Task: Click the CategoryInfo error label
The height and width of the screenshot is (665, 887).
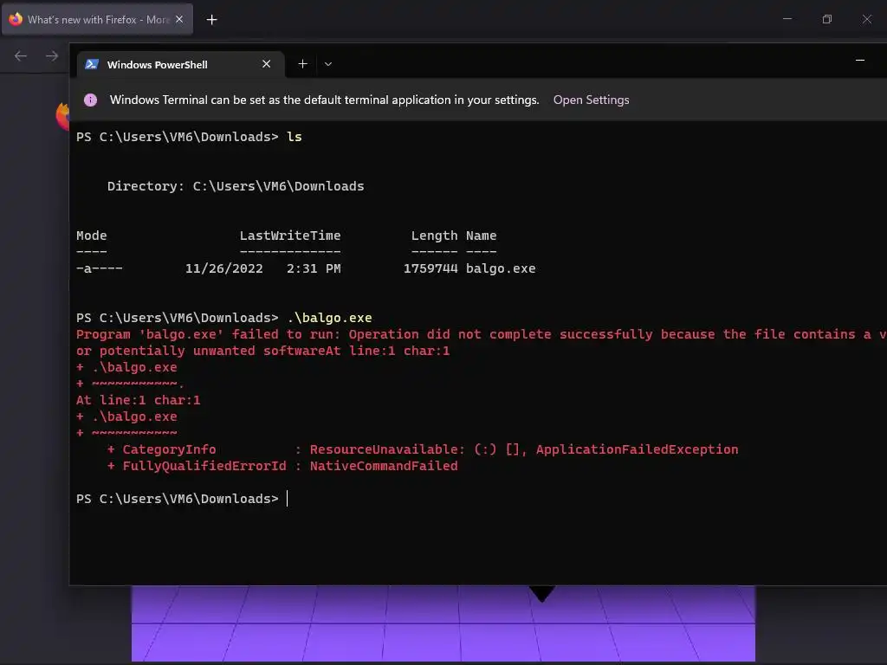Action: pyautogui.click(x=169, y=449)
